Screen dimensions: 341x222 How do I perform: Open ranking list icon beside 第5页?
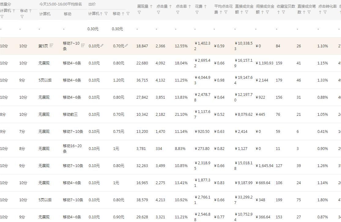(51, 45)
